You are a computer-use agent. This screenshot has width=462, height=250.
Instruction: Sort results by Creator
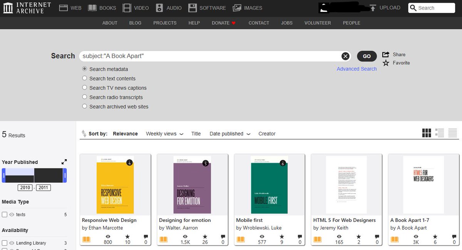coord(267,133)
